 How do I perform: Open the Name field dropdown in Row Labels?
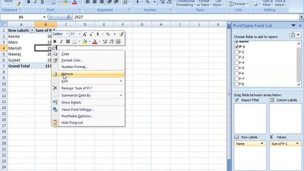coord(262,143)
